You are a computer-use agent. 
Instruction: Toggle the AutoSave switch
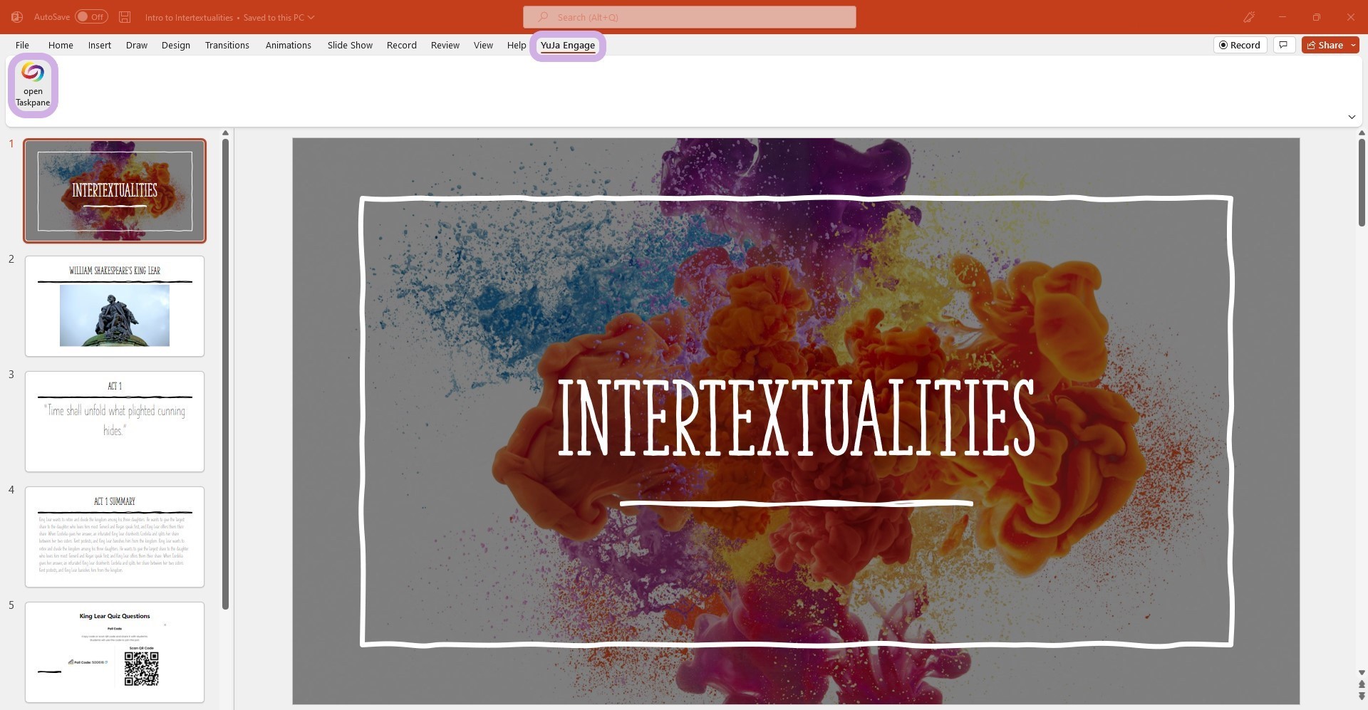[x=91, y=16]
